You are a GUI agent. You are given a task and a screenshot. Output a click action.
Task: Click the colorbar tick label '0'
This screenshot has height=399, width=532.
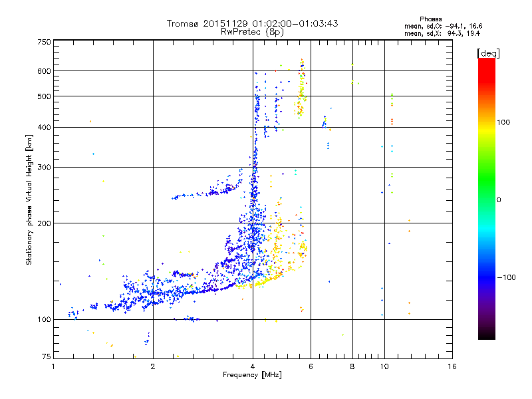[x=499, y=200]
